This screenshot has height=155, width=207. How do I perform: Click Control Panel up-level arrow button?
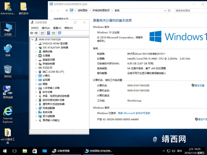coord(67,11)
